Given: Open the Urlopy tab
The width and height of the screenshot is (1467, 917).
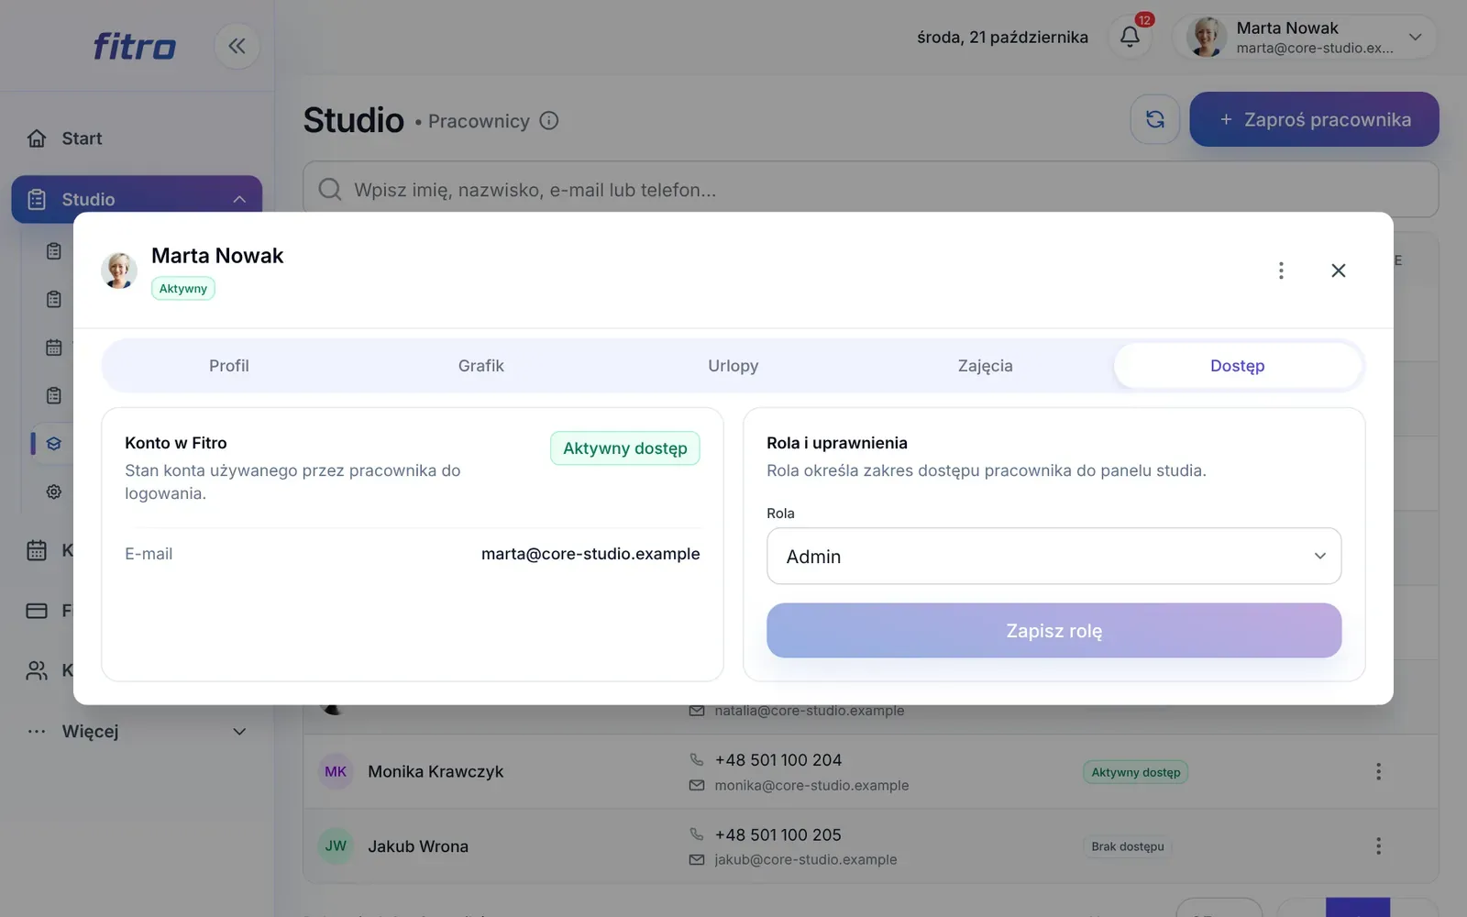Looking at the screenshot, I should coord(733,366).
